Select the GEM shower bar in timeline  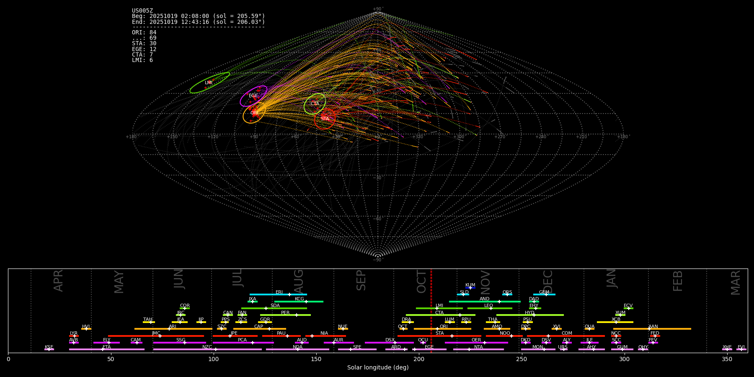click(x=544, y=294)
